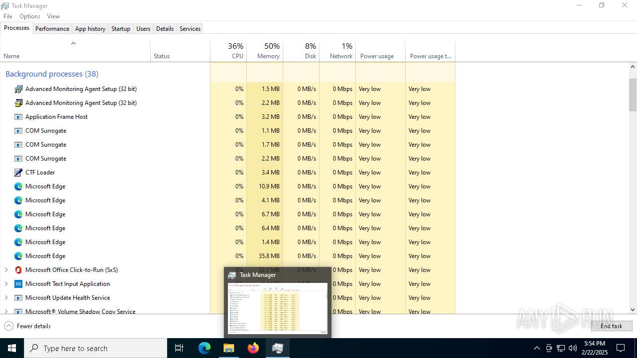
Task: Switch to the Users tab
Action: coord(143,29)
